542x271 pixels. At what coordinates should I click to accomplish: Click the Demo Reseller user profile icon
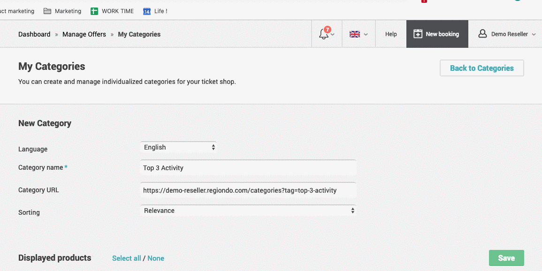(482, 34)
